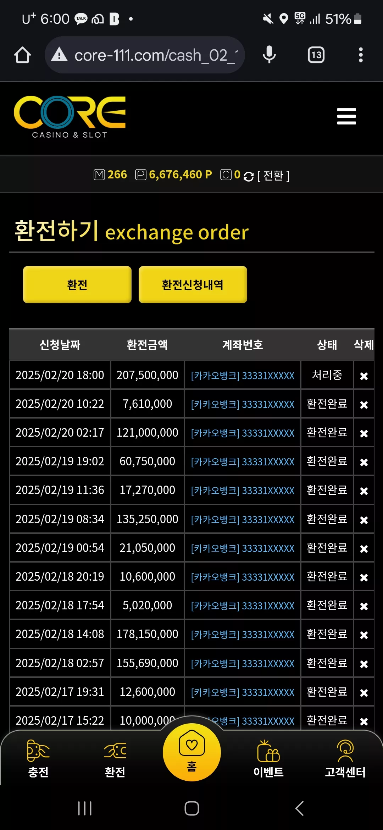Tap the refresh balance icon

[x=249, y=176]
